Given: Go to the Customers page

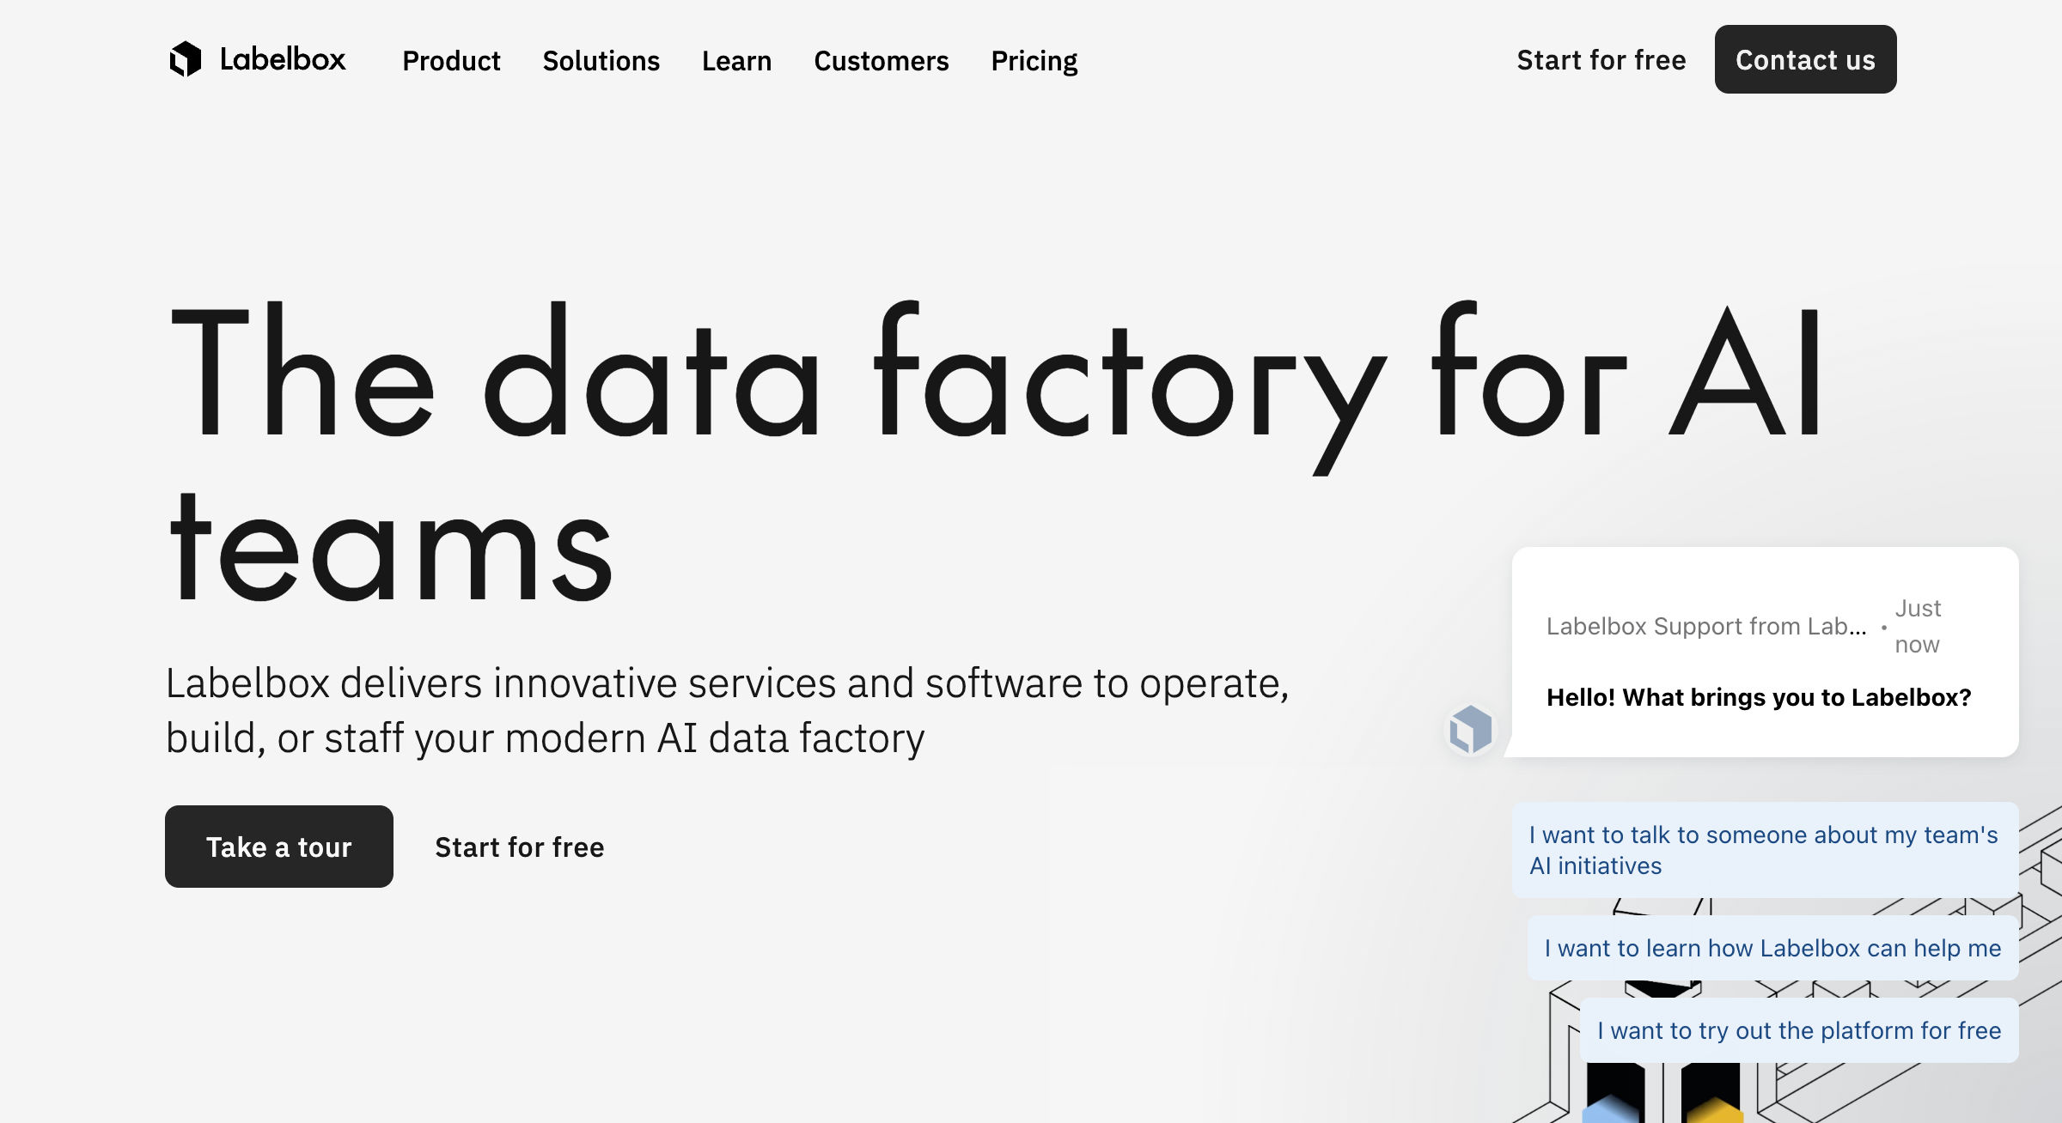Looking at the screenshot, I should click(882, 61).
